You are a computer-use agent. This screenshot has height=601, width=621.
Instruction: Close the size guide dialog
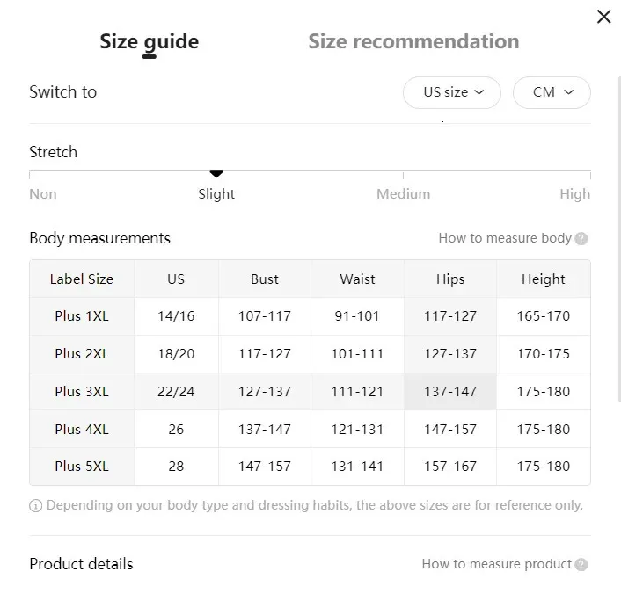point(603,17)
